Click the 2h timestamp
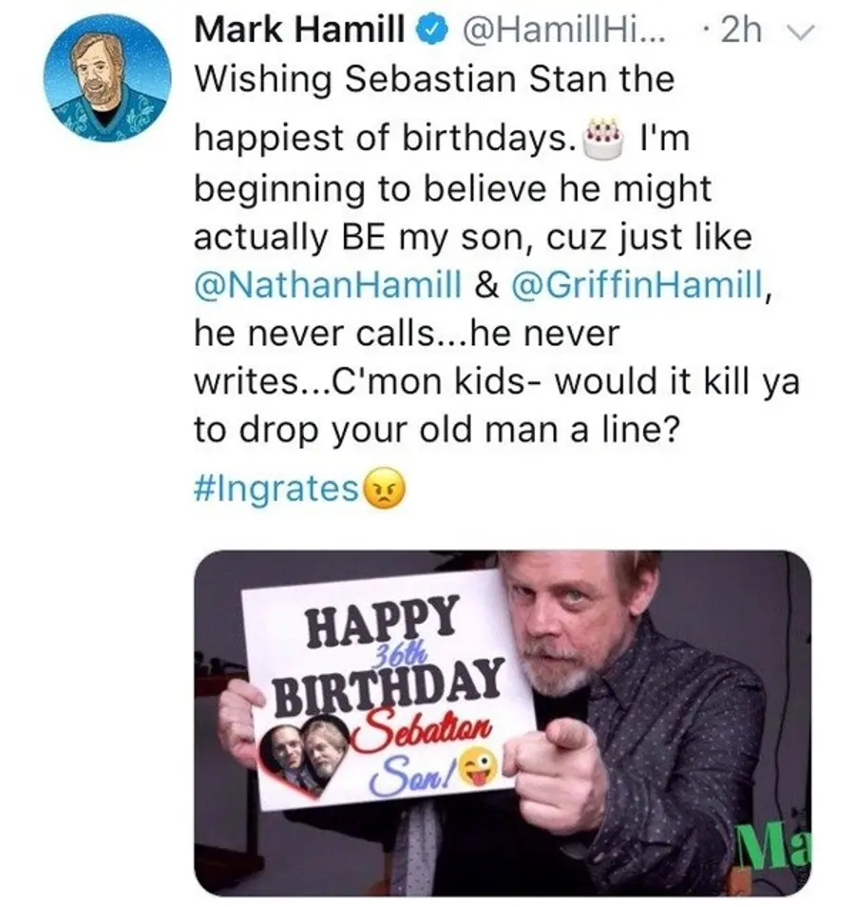Viewport: 855px width, 907px height. pyautogui.click(x=741, y=30)
